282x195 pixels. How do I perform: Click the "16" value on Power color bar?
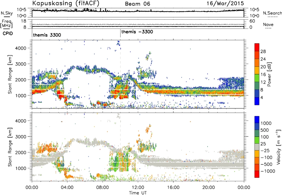click(x=263, y=75)
